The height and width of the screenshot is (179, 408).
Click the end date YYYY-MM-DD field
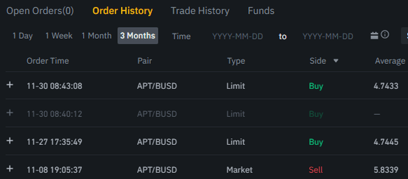(328, 37)
